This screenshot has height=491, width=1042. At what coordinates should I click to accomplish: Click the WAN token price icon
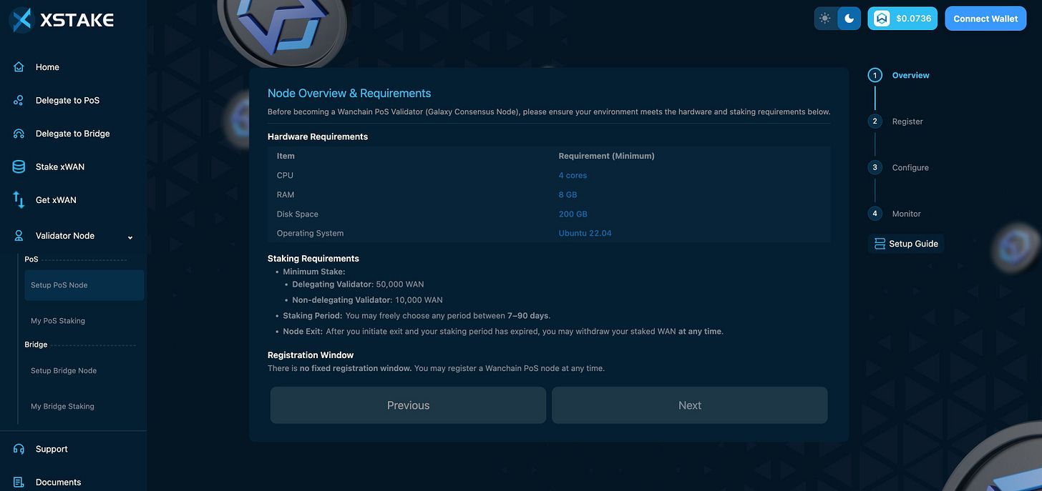(882, 19)
